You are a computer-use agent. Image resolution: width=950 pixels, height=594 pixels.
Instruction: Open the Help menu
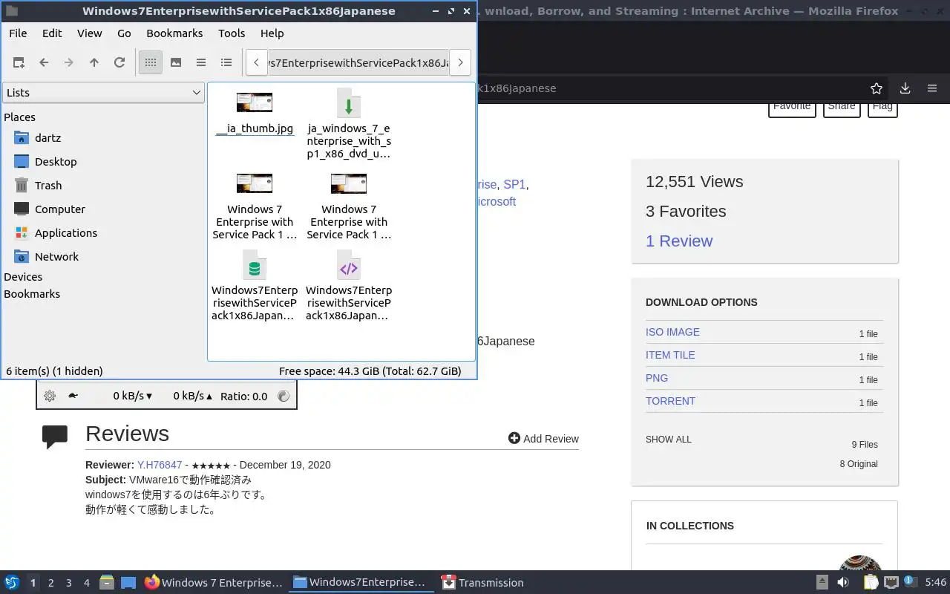click(x=272, y=33)
